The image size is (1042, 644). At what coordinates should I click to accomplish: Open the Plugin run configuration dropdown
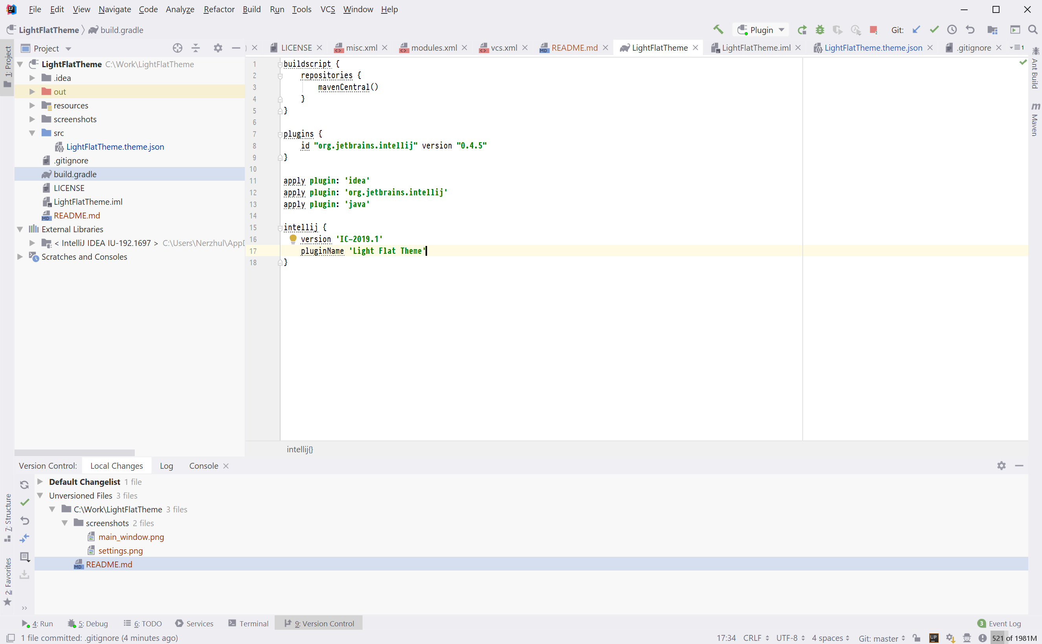(x=762, y=30)
